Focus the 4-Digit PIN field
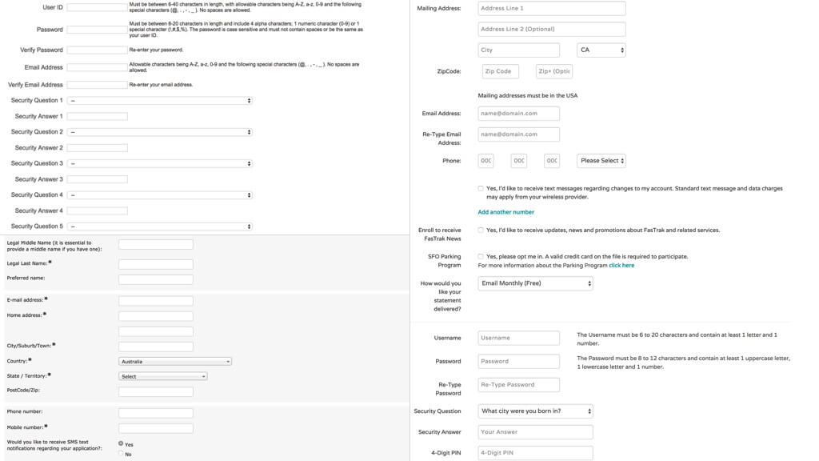Screen dimensions: 819x461 point(535,453)
